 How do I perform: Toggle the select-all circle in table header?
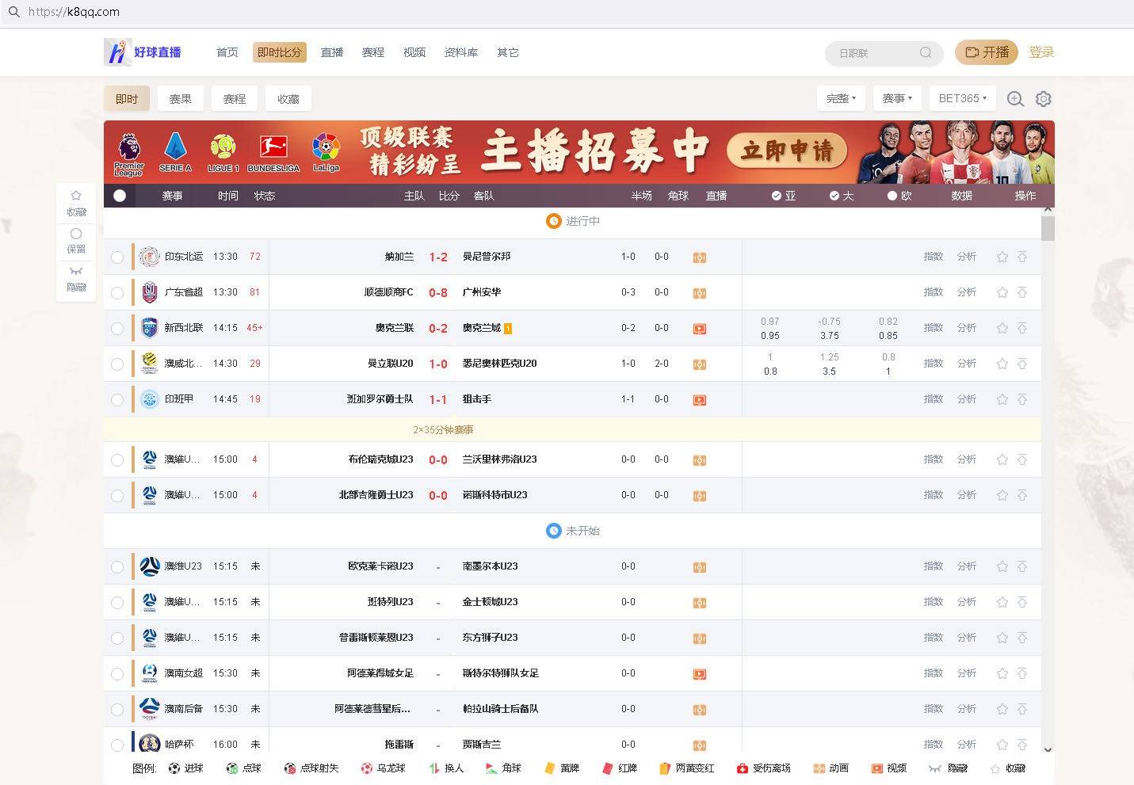[x=120, y=196]
